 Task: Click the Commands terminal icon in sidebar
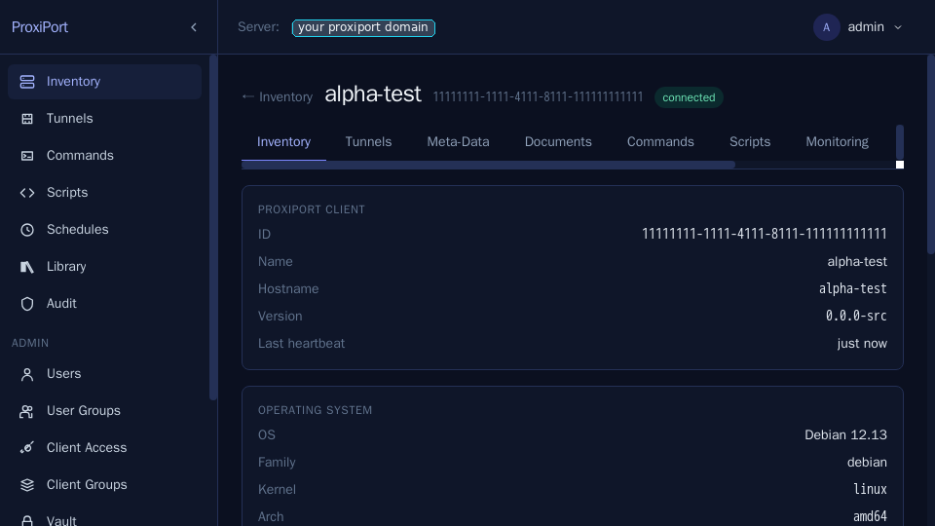click(27, 156)
